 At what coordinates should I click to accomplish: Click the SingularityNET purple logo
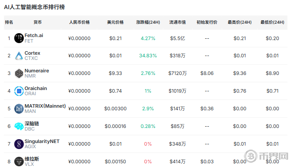pyautogui.click(x=19, y=144)
